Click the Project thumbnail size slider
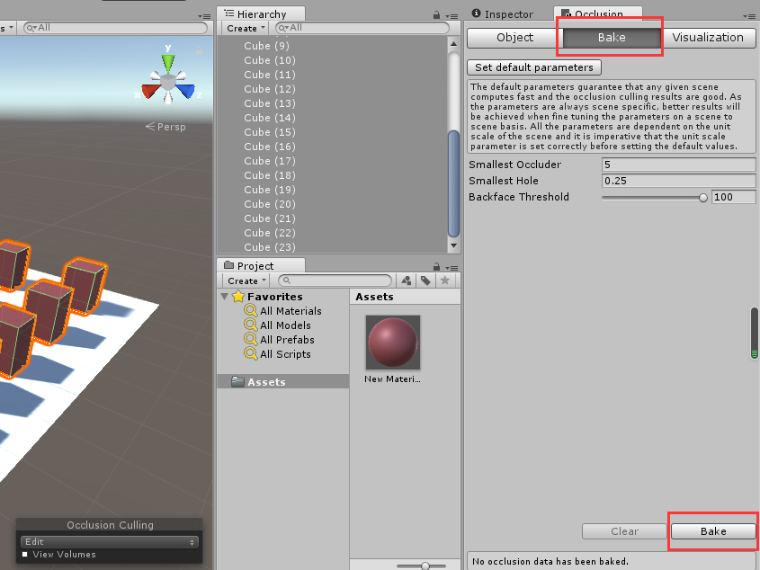This screenshot has width=760, height=570. click(421, 566)
